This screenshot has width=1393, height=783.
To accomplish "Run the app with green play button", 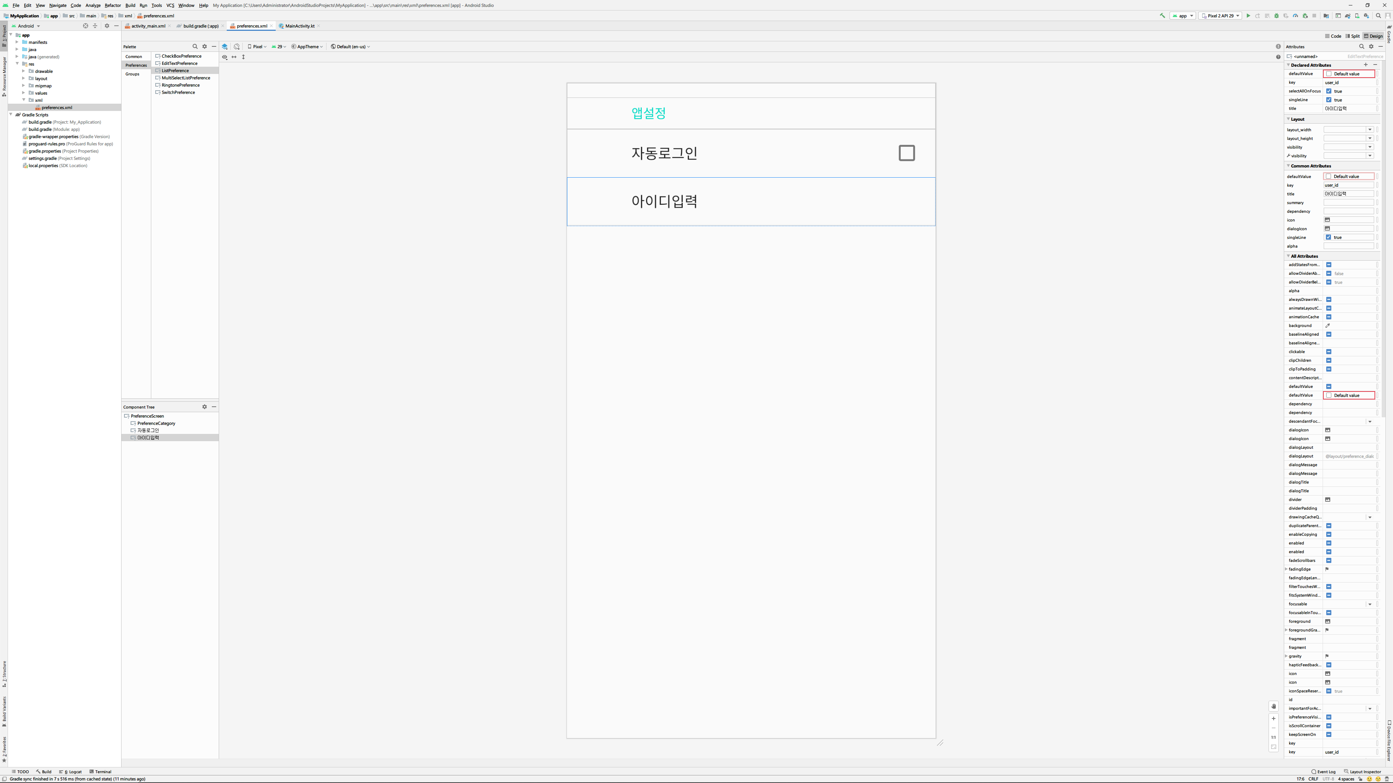I will (x=1248, y=16).
